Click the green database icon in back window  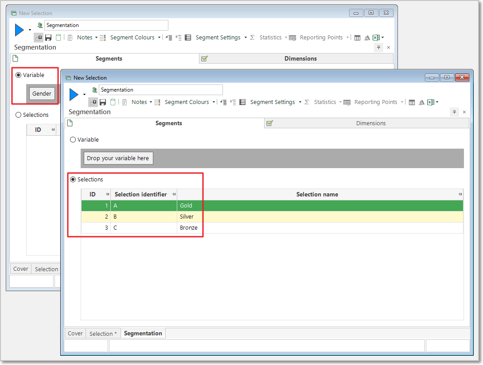58,38
